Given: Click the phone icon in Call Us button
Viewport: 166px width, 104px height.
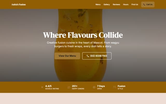Looking at the screenshot, I should (144, 4).
